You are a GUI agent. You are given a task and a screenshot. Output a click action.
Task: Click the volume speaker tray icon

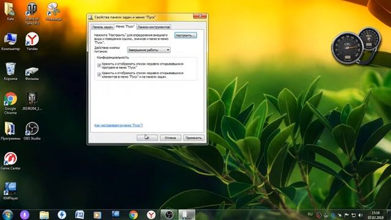pyautogui.click(x=360, y=215)
